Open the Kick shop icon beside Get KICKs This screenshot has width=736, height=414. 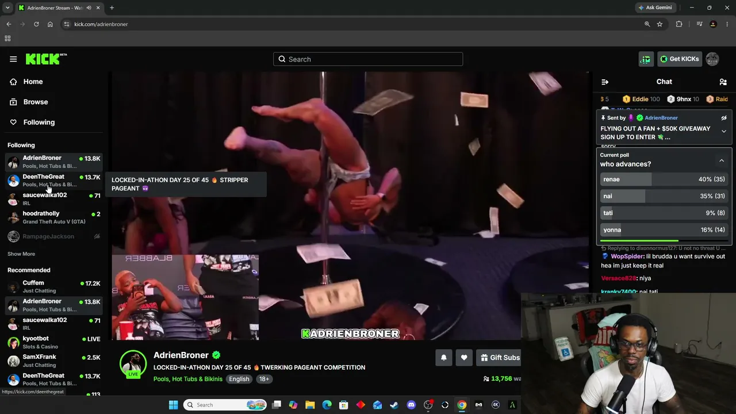[x=646, y=59]
